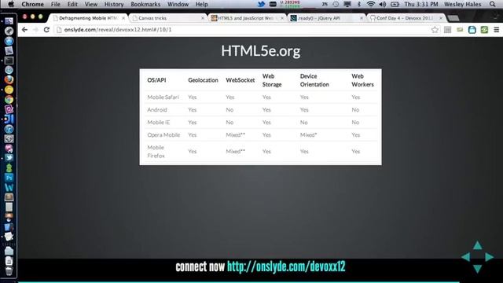The width and height of the screenshot is (503, 283).
Task: Close the Canvas tricks tab
Action: (203, 18)
